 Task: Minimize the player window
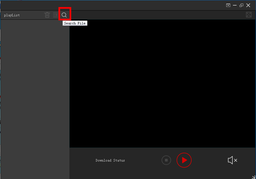235,5
